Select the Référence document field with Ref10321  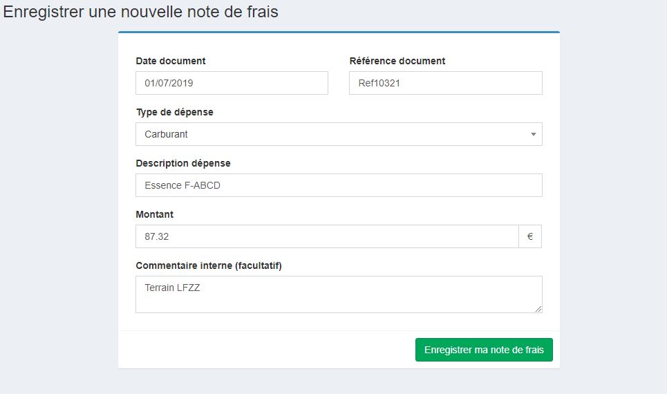tap(445, 83)
